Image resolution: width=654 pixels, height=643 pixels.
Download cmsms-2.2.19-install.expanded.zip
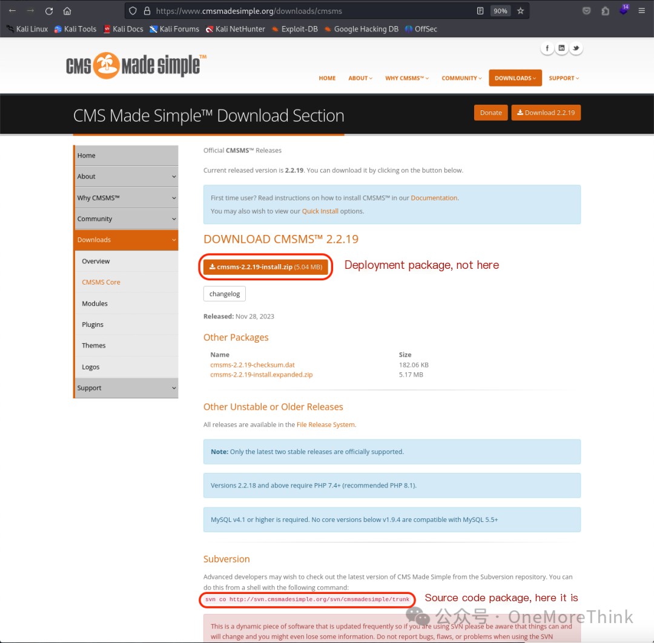(x=262, y=374)
